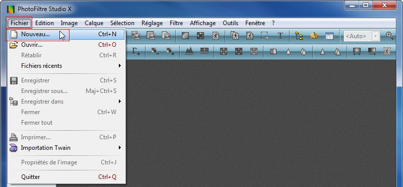This screenshot has width=403, height=187.
Task: Apply more sharpening with the double triangle icon
Action: 338,52
